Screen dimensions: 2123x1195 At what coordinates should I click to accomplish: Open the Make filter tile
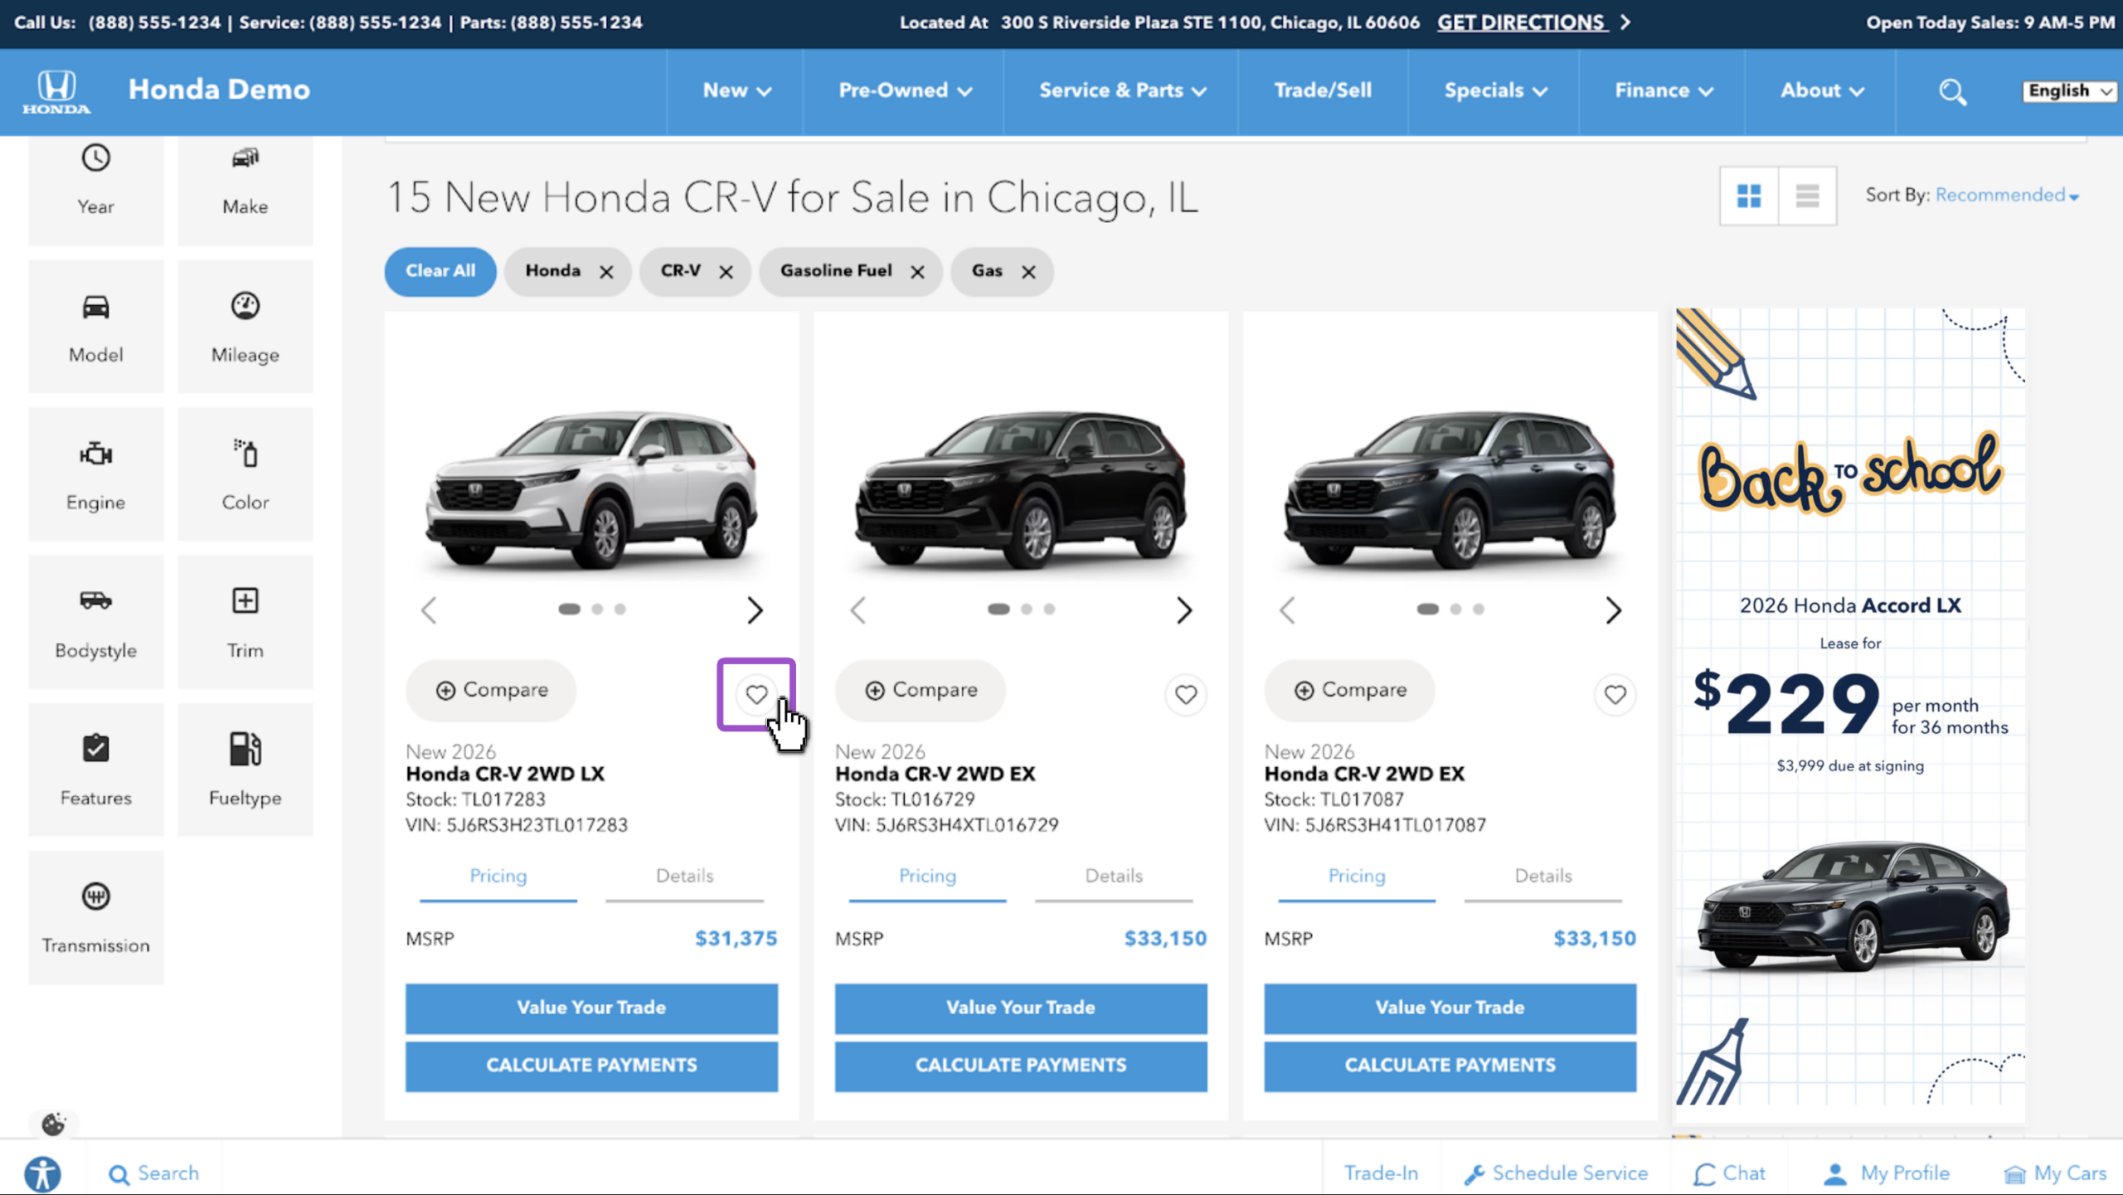click(245, 189)
